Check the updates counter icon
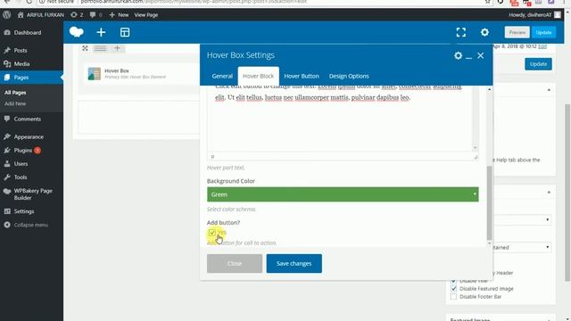The height and width of the screenshot is (321, 571). 77,15
